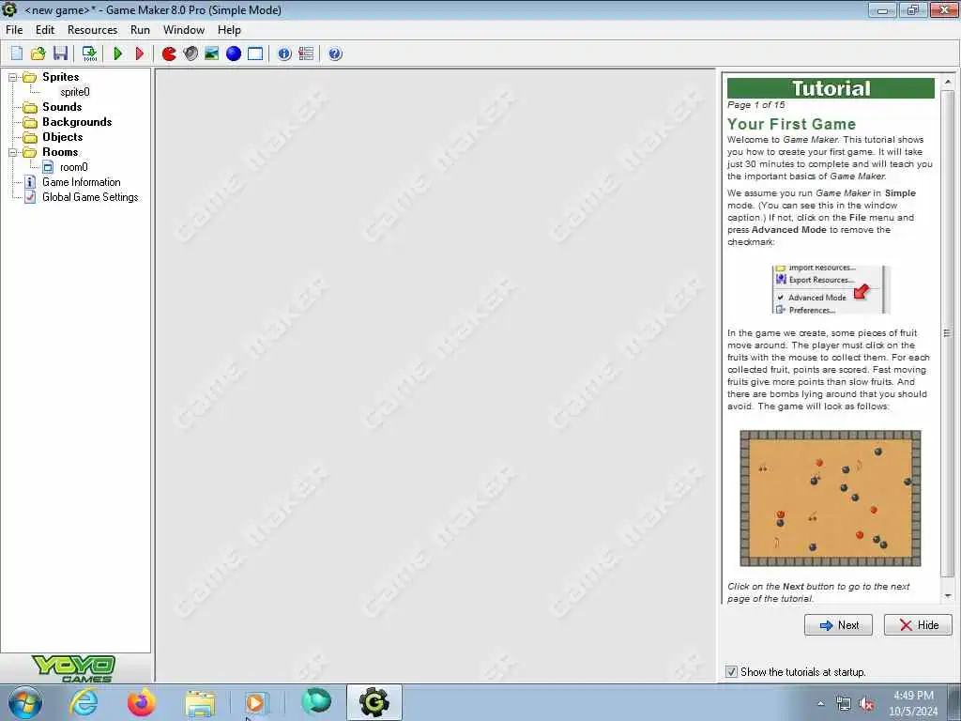Open an existing game from toolbar
Image resolution: width=961 pixels, height=721 pixels.
(x=38, y=54)
